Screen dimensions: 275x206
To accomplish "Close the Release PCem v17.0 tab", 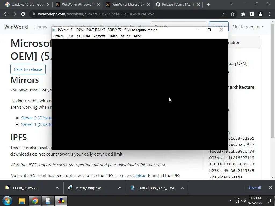I will (x=198, y=5).
